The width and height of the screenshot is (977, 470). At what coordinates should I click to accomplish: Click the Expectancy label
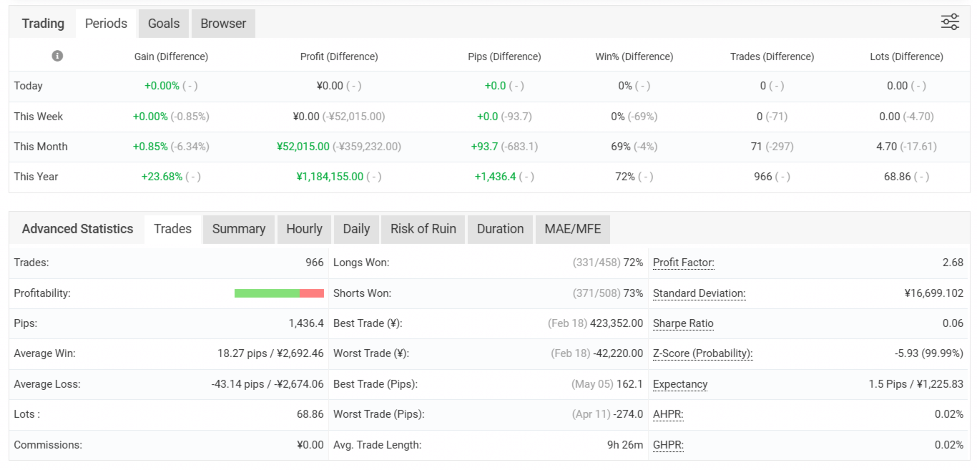680,384
